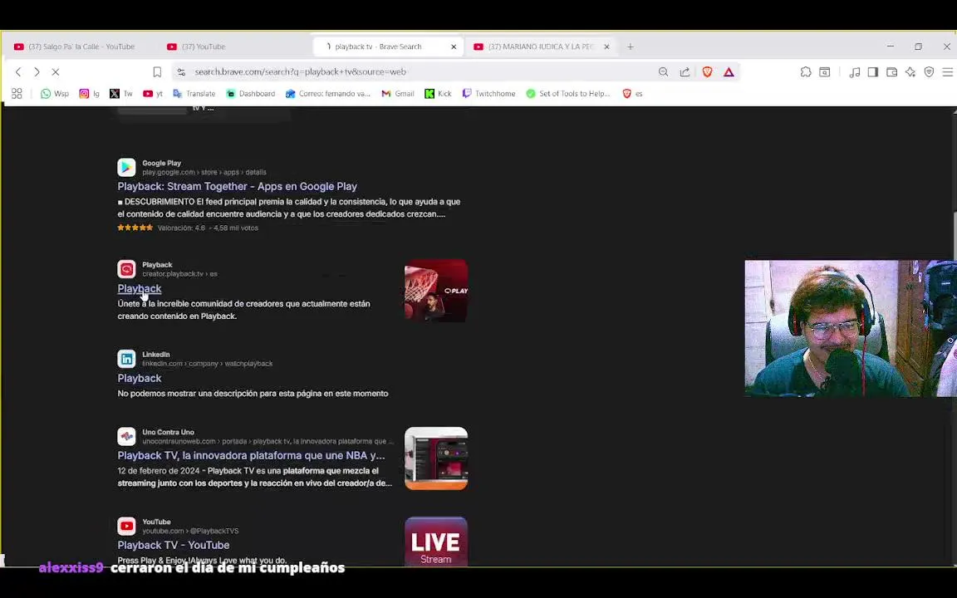Image resolution: width=957 pixels, height=598 pixels.
Task: Open the Extensions puzzle icon
Action: click(806, 72)
